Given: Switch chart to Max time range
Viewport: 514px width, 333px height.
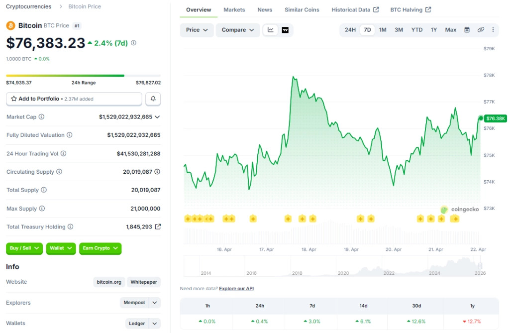Looking at the screenshot, I should tap(450, 30).
